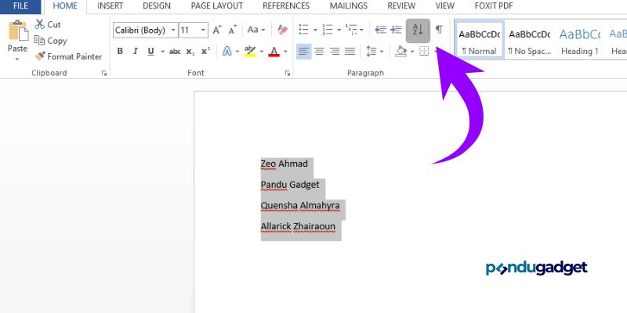Expand the Line Spacing dropdown
The width and height of the screenshot is (627, 313).
(375, 52)
